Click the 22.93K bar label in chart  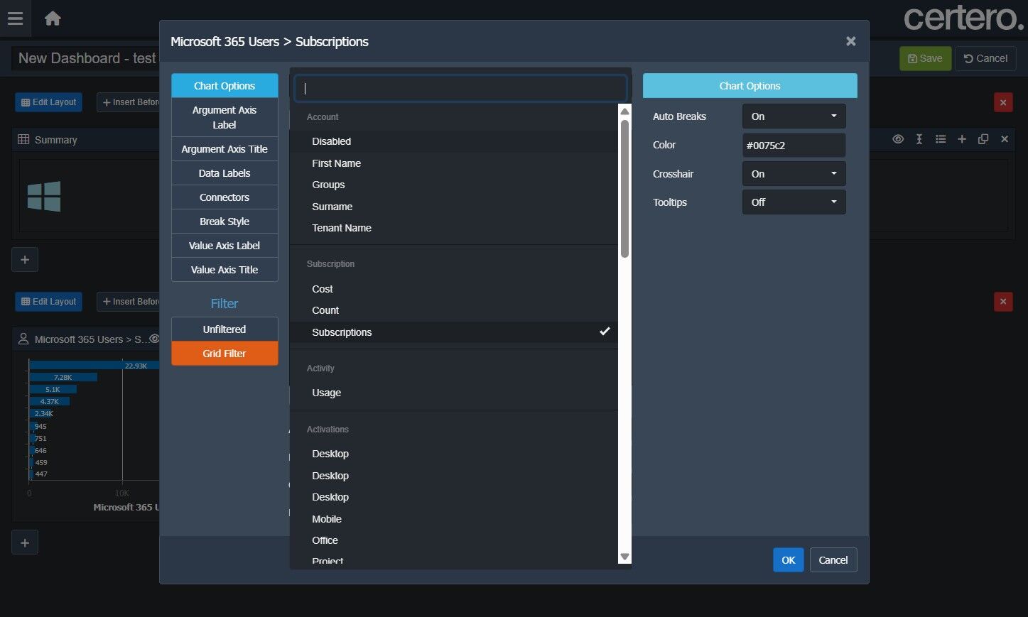(136, 366)
